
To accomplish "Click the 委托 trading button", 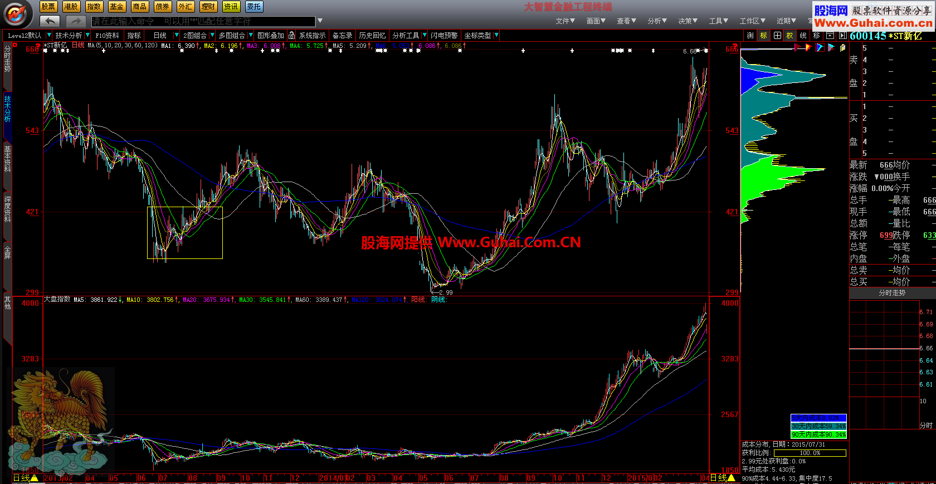I will (x=254, y=7).
